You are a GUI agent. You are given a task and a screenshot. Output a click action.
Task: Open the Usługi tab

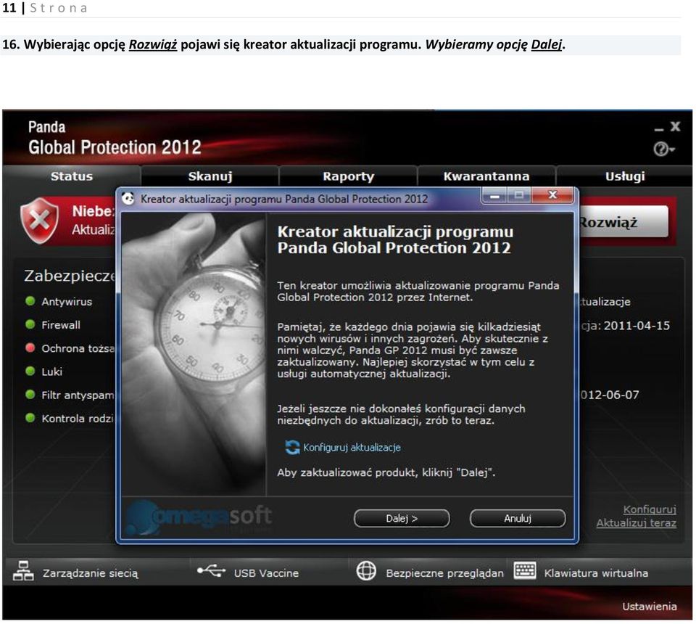point(624,176)
